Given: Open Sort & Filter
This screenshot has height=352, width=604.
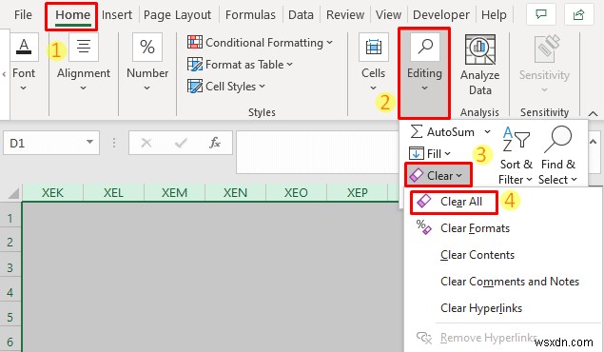Looking at the screenshot, I should coord(516,156).
